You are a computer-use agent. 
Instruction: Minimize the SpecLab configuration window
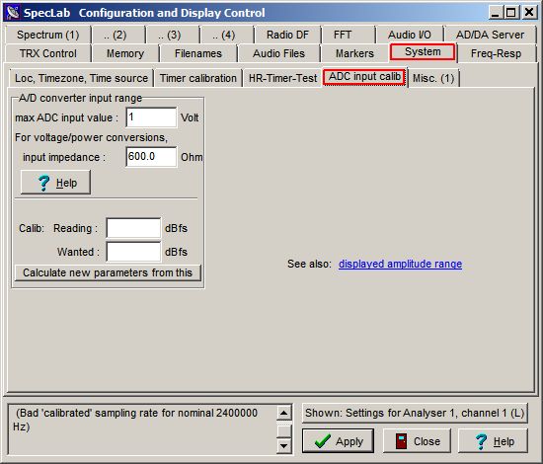(496, 13)
